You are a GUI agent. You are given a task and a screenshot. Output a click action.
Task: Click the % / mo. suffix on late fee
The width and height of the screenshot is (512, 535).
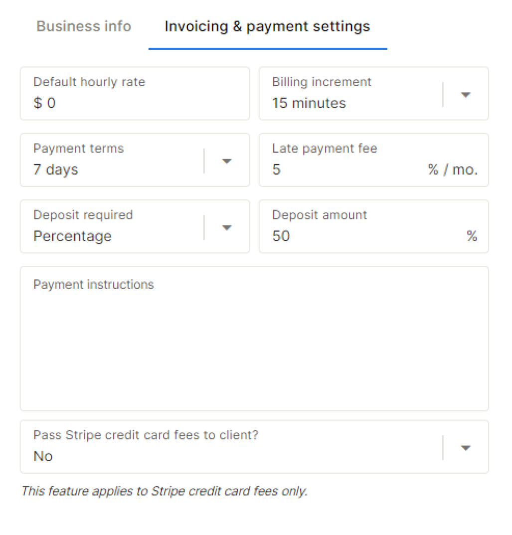pyautogui.click(x=453, y=170)
